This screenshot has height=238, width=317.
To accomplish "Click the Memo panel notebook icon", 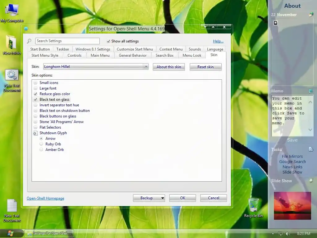I will click(x=311, y=91).
